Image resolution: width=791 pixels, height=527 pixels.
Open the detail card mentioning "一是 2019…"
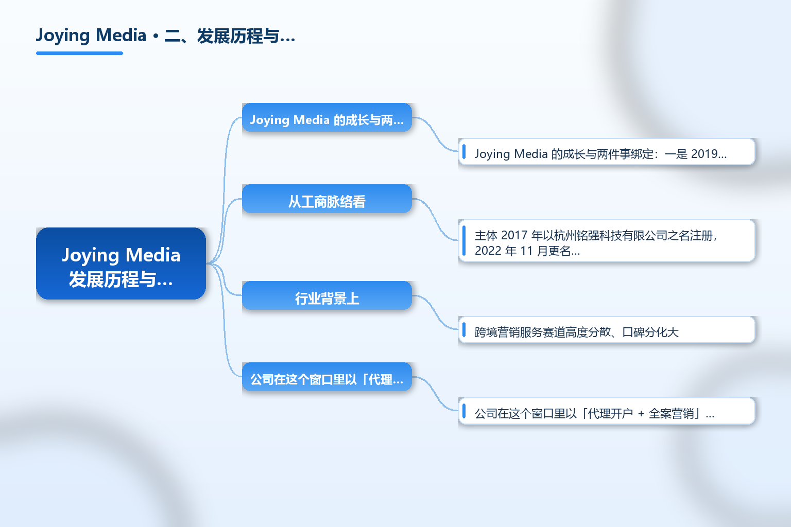[x=607, y=152]
